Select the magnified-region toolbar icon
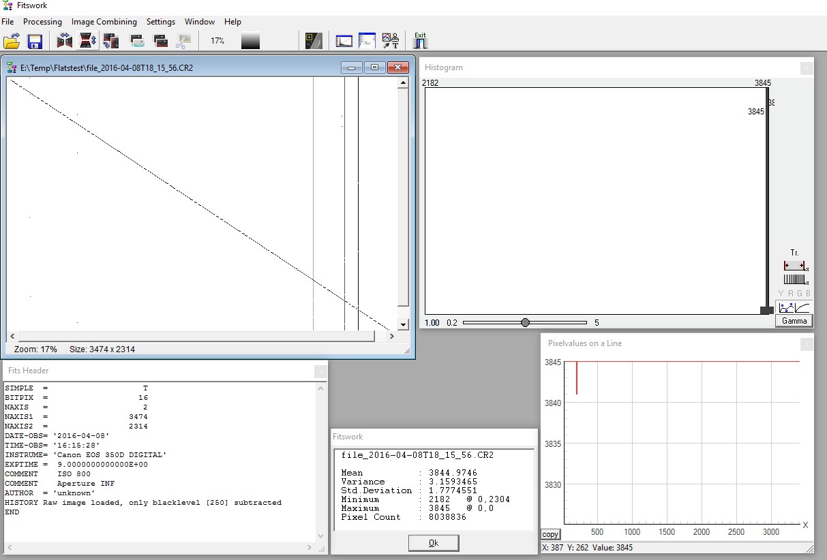The height and width of the screenshot is (560, 827). tap(314, 41)
